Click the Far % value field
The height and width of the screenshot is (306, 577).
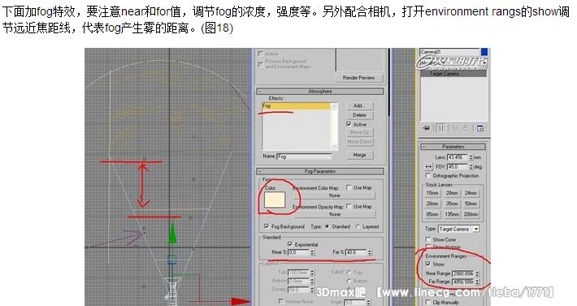[356, 252]
